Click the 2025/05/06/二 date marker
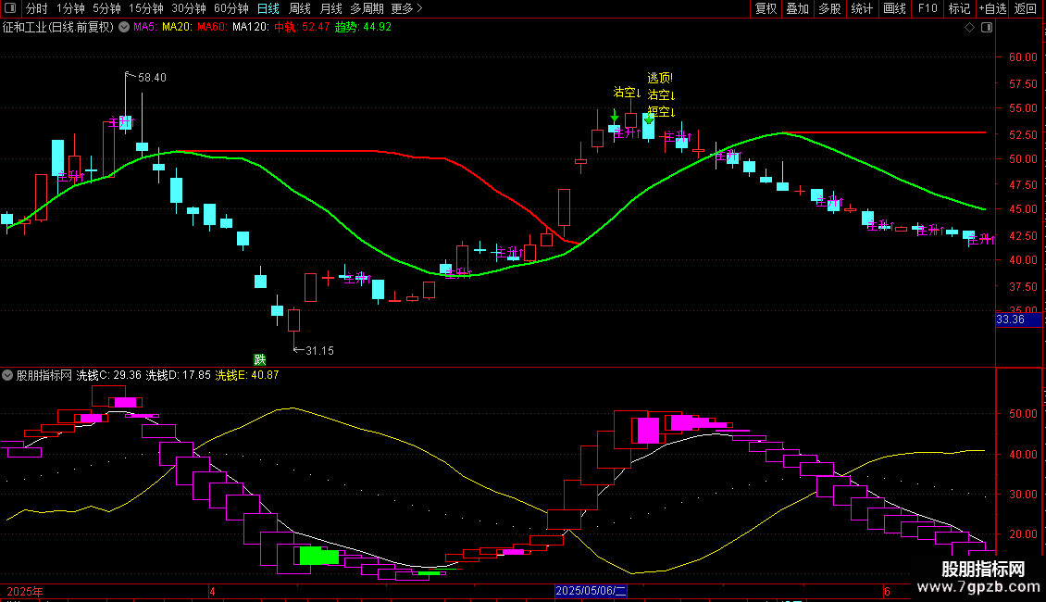Viewport: 1046px width, 602px height. tap(591, 591)
